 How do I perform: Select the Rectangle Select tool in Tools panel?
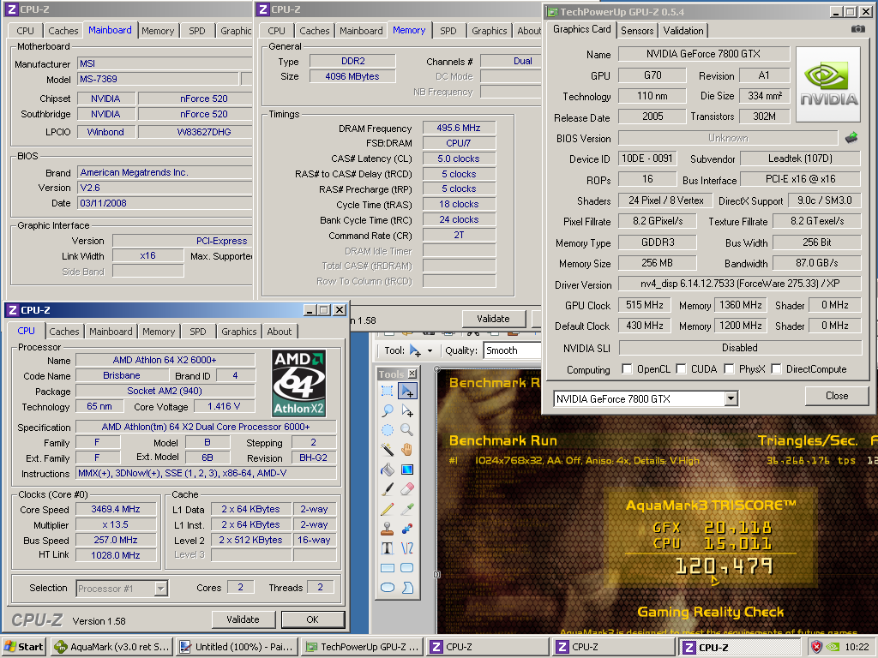click(388, 391)
